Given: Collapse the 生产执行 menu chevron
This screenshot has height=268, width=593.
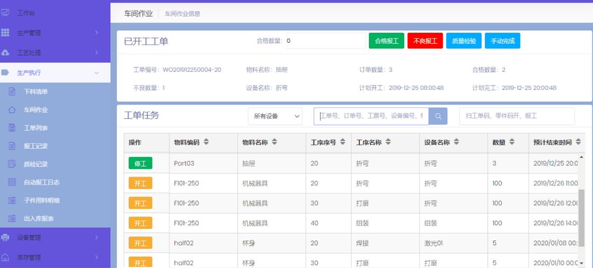Looking at the screenshot, I should pyautogui.click(x=96, y=73).
